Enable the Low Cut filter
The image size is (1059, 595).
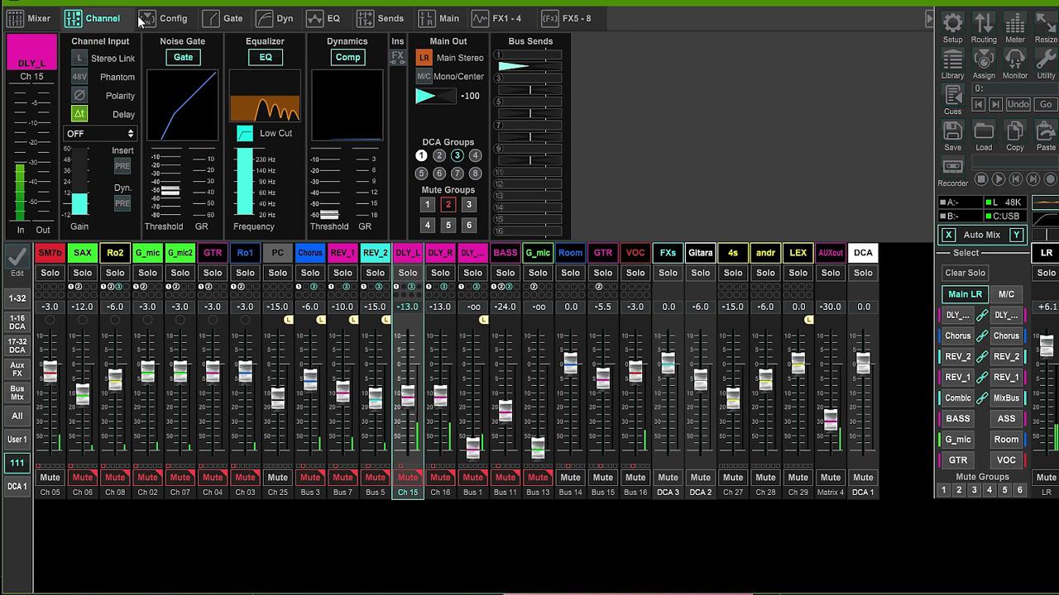coord(245,133)
